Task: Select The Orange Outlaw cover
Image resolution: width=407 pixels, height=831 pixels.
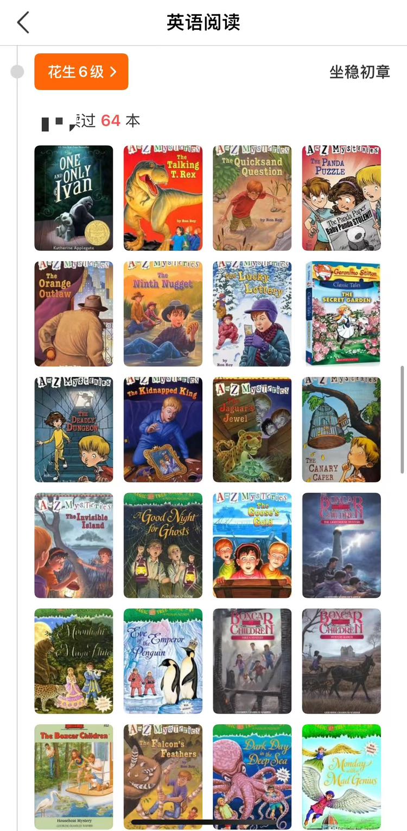Action: (x=74, y=314)
